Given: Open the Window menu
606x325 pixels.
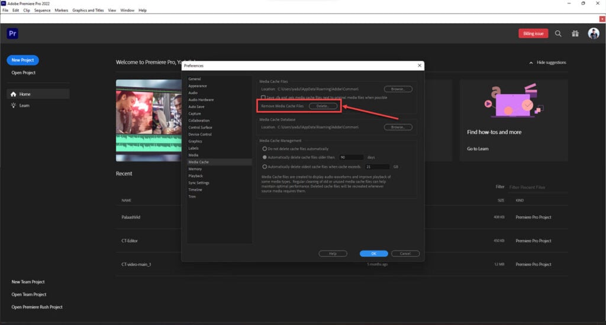Looking at the screenshot, I should (127, 11).
